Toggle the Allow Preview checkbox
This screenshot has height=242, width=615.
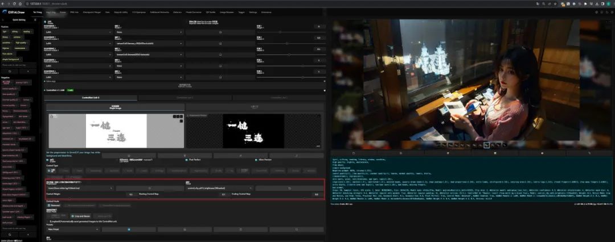pyautogui.click(x=256, y=160)
